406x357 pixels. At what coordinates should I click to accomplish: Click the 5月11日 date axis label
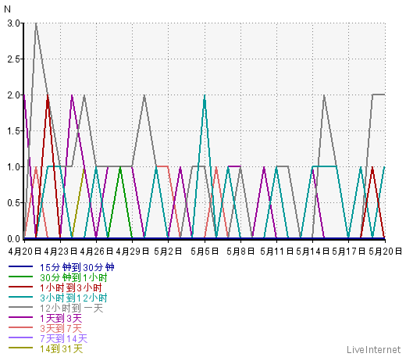click(276, 252)
